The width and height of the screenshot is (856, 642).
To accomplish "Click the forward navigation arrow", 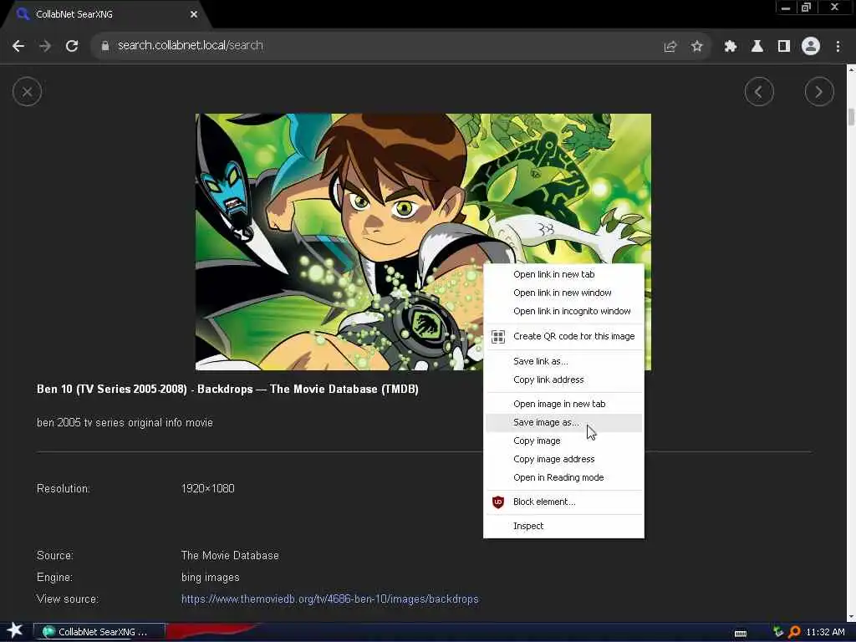I will click(45, 46).
